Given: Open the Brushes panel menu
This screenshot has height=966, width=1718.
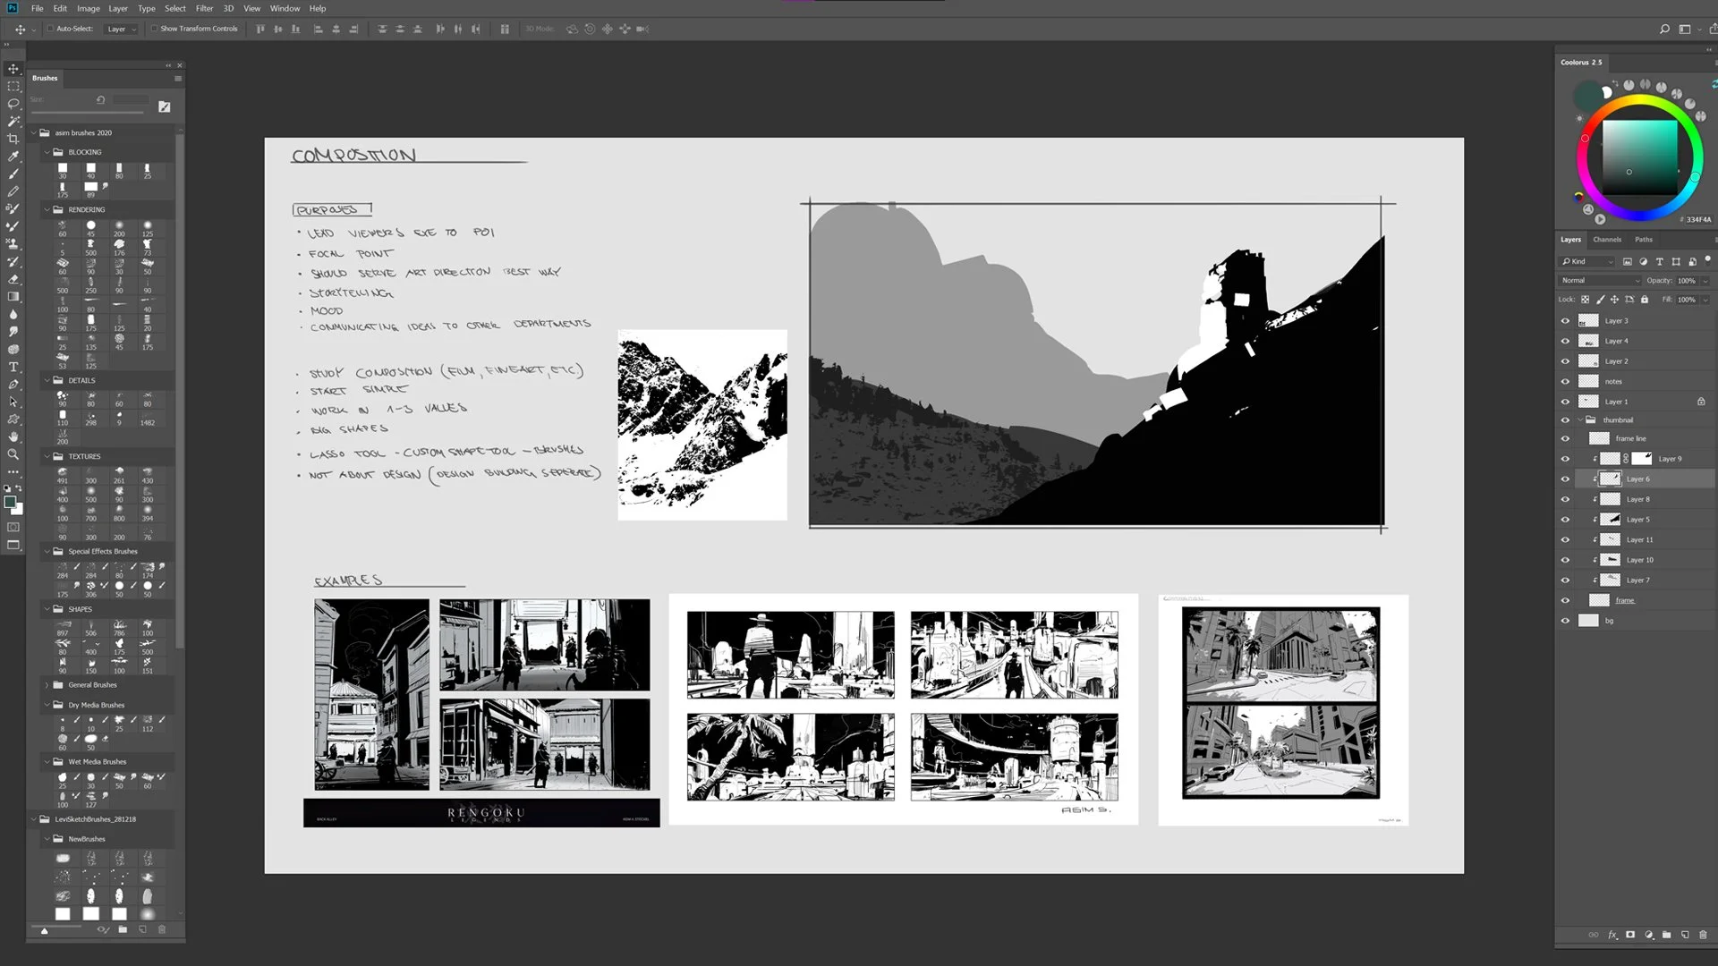Looking at the screenshot, I should tap(177, 79).
